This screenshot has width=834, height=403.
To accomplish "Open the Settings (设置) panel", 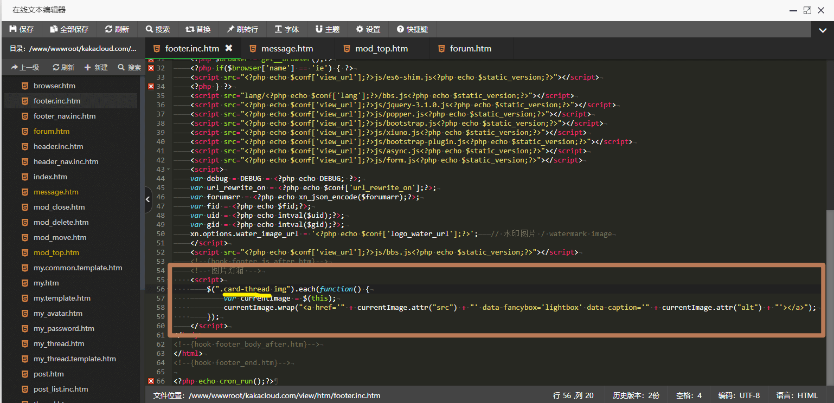I will [x=368, y=29].
